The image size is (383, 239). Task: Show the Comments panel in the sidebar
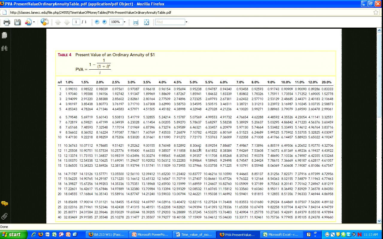point(4,204)
